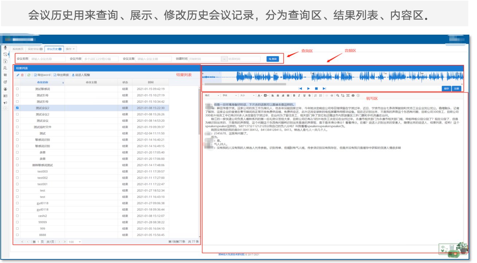Viewport: 477px width, 263px height.
Task: Check the box for 测试敏感词 row
Action: (x=17, y=89)
